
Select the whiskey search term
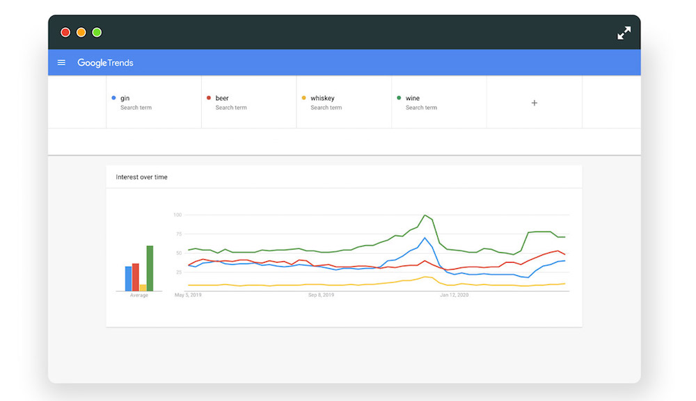[322, 99]
